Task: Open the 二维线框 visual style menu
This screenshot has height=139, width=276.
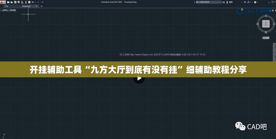Action: click(x=12, y=10)
